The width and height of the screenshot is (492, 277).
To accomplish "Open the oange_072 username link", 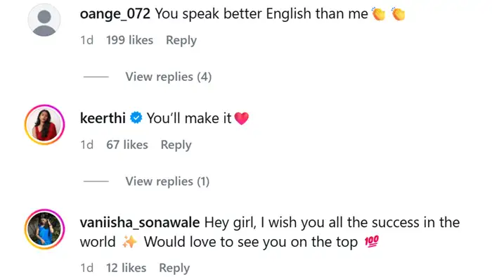I will 115,14.
